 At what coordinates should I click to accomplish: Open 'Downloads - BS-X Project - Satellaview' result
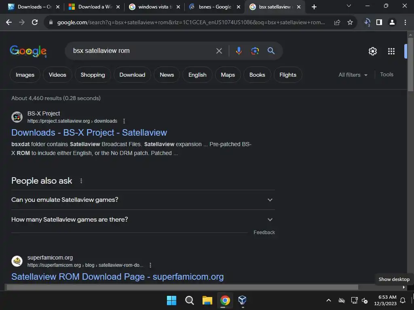(89, 132)
